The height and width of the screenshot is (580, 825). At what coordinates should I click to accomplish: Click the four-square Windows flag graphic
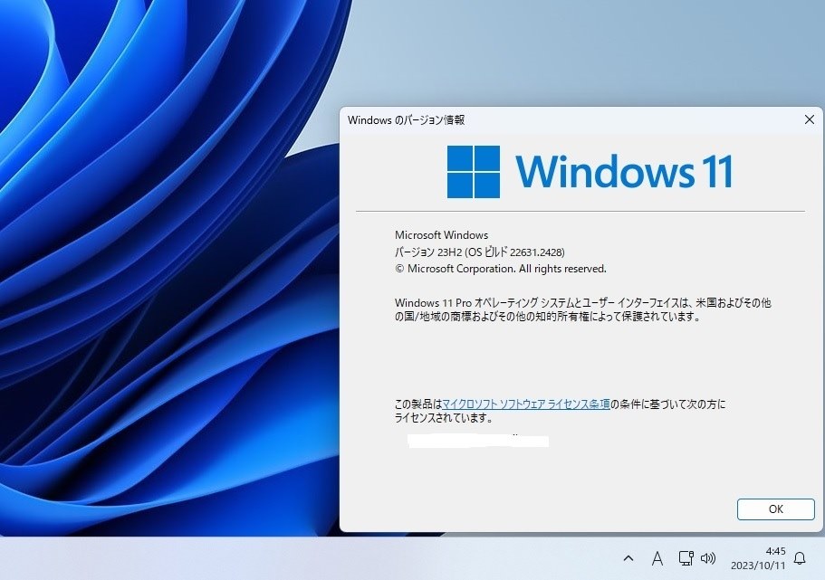(x=472, y=170)
